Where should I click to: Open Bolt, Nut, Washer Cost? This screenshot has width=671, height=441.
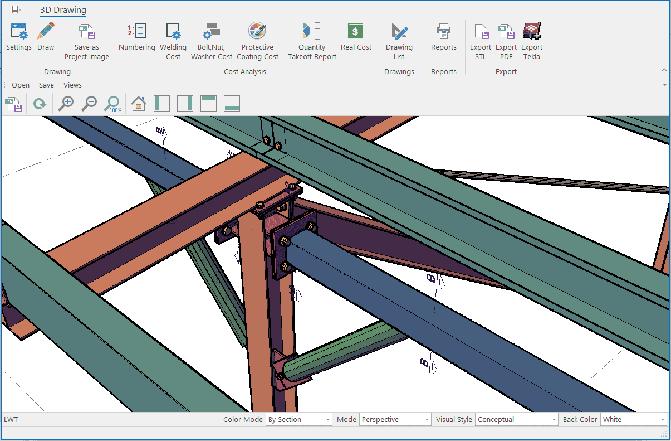tap(212, 32)
